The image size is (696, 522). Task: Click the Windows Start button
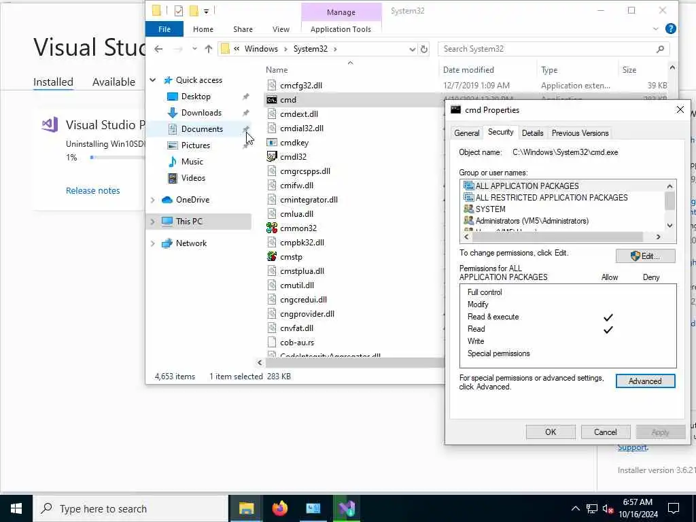[16, 508]
